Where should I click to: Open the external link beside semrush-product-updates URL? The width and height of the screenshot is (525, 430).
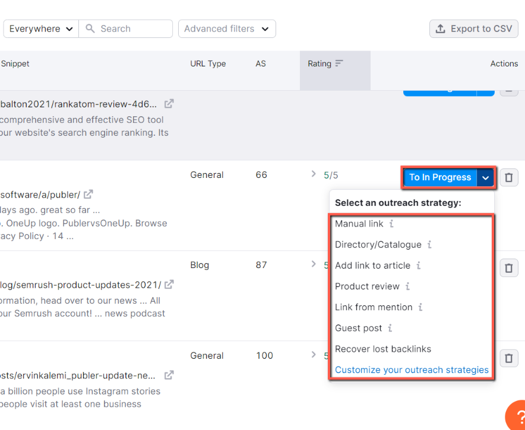click(x=169, y=285)
